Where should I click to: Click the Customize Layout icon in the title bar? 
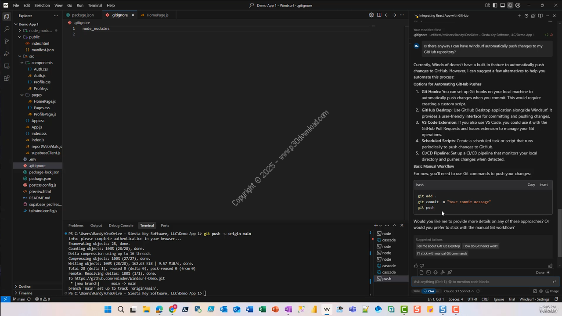click(487, 5)
